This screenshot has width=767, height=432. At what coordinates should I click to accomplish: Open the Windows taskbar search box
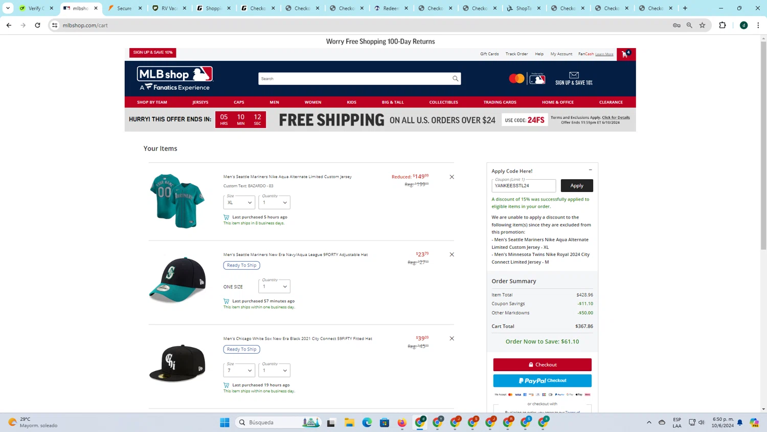coord(279,422)
